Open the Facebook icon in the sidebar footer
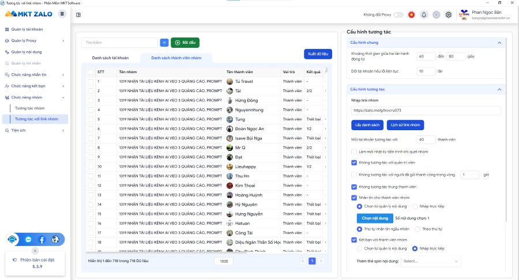This screenshot has height=280, width=519. 42,239
